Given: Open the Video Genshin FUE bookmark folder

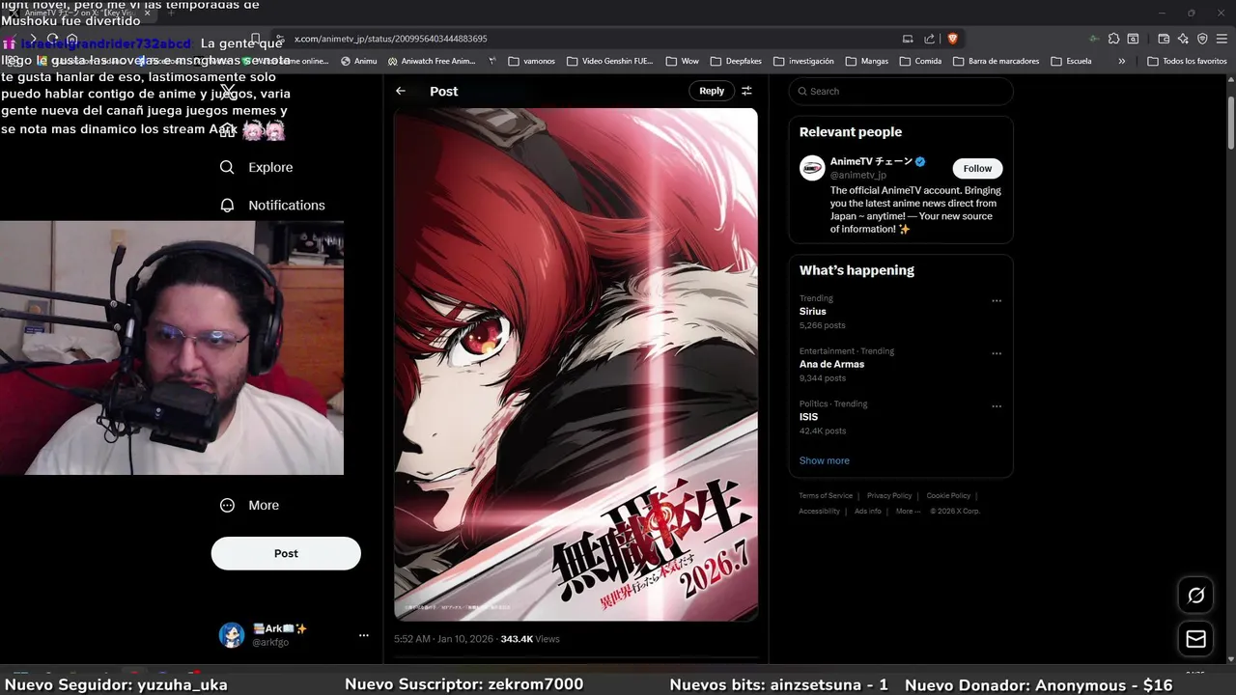Looking at the screenshot, I should (610, 61).
